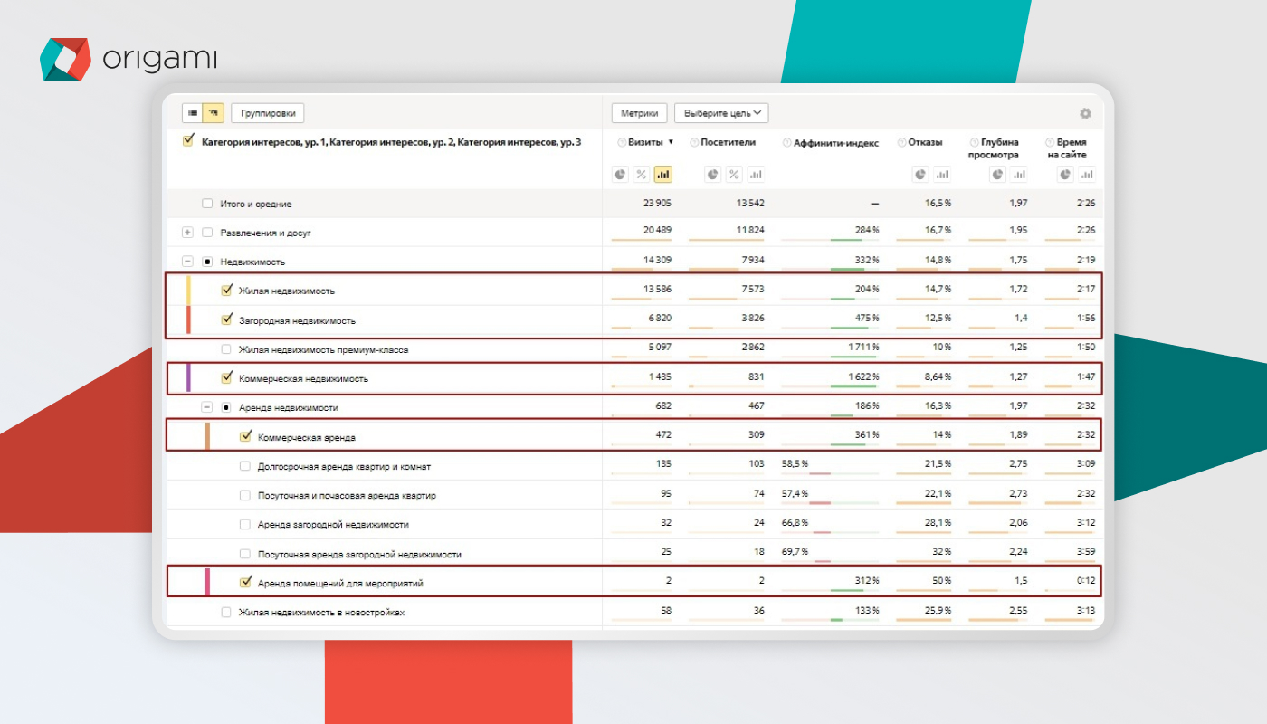Select percent icon under Посетители
This screenshot has width=1267, height=724.
point(735,174)
